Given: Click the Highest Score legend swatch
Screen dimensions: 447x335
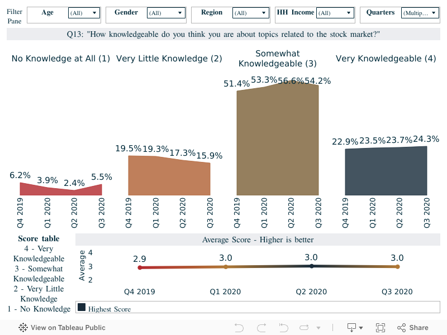Looking at the screenshot, I should pyautogui.click(x=82, y=308).
